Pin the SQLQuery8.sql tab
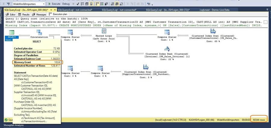The height and width of the screenshot is (128, 271). tap(51, 10)
